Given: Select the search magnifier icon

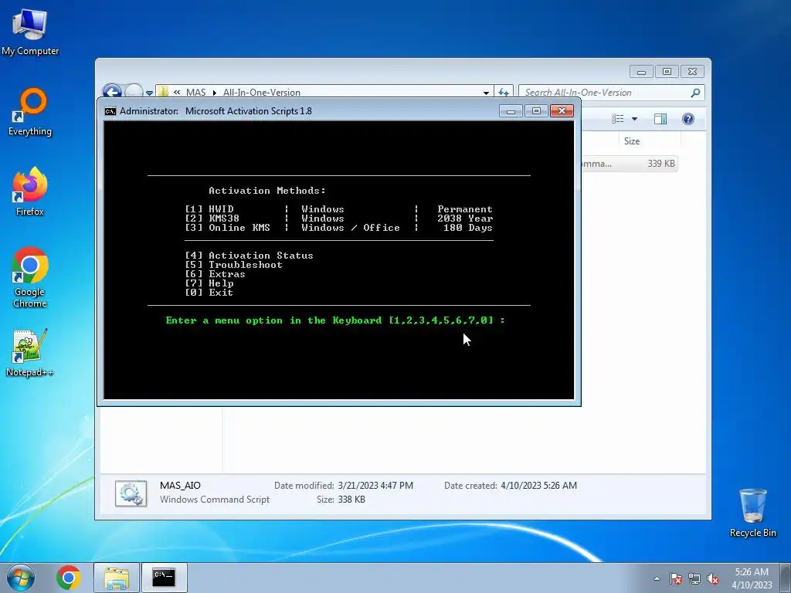Looking at the screenshot, I should point(695,93).
